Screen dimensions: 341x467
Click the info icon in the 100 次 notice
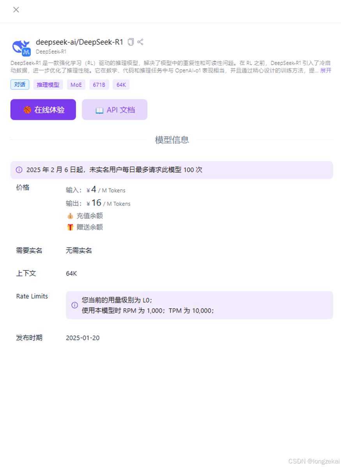[x=19, y=170]
